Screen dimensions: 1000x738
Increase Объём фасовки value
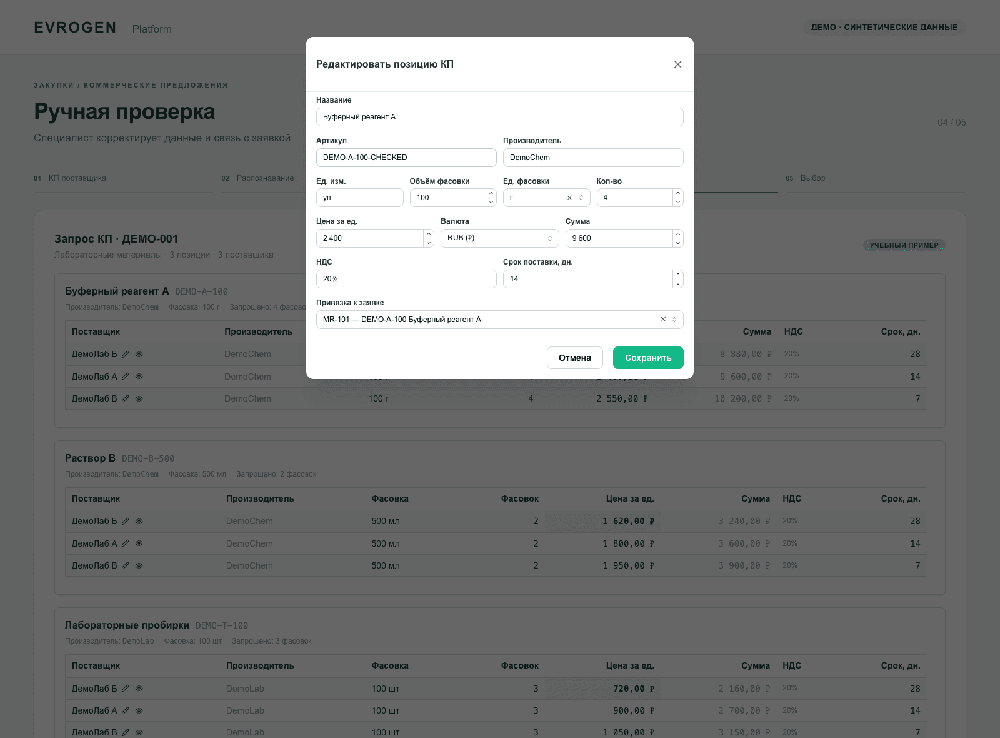pyautogui.click(x=491, y=193)
